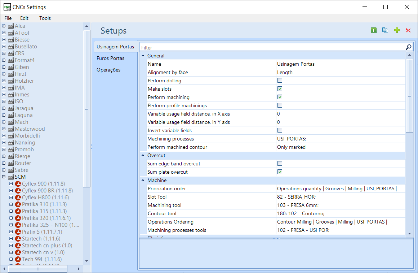Image resolution: width=418 pixels, height=273 pixels.
Task: Open the Operações setup tab
Action: 108,70
